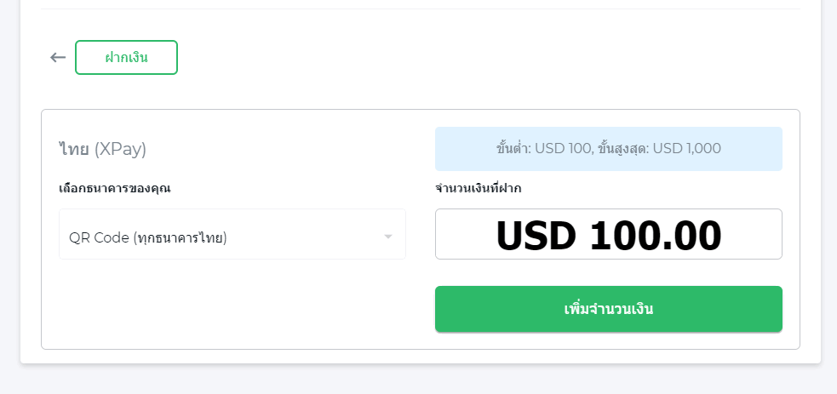
Task: Click the min/max USD limits info banner
Action: pos(609,149)
